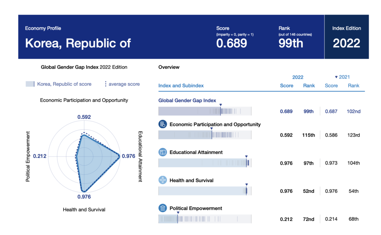Click the Health and Survival distribution bar

tap(205, 191)
